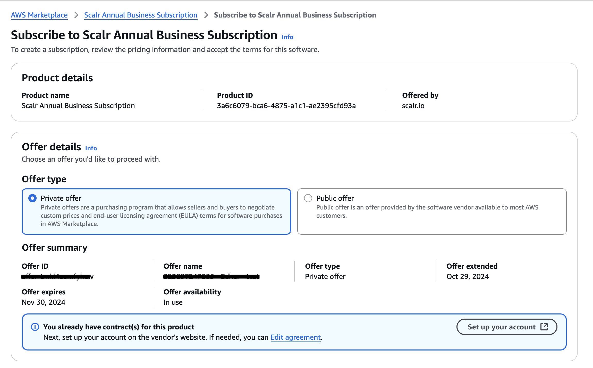The image size is (593, 368).
Task: Click the Offer expires date Nov 30, 2024
Action: (x=44, y=302)
